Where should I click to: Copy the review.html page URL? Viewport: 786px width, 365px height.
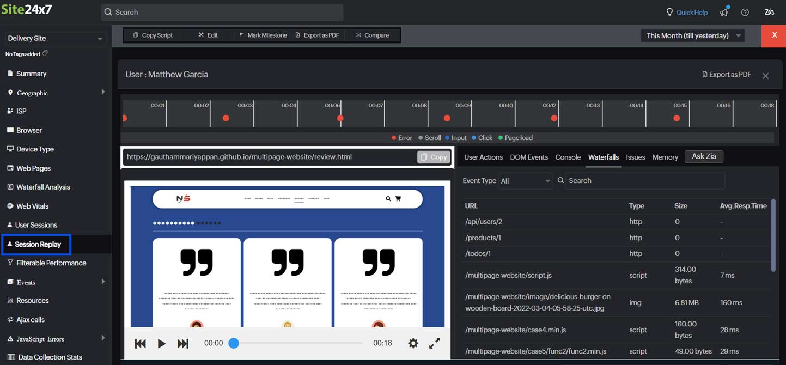[434, 157]
